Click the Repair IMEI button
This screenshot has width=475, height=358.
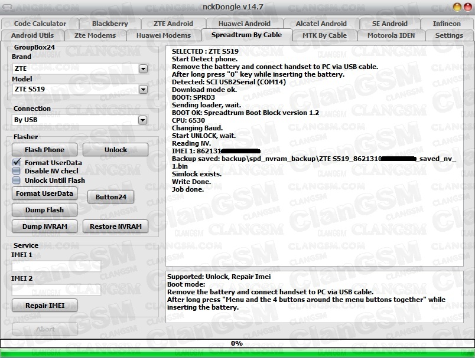[x=44, y=306]
